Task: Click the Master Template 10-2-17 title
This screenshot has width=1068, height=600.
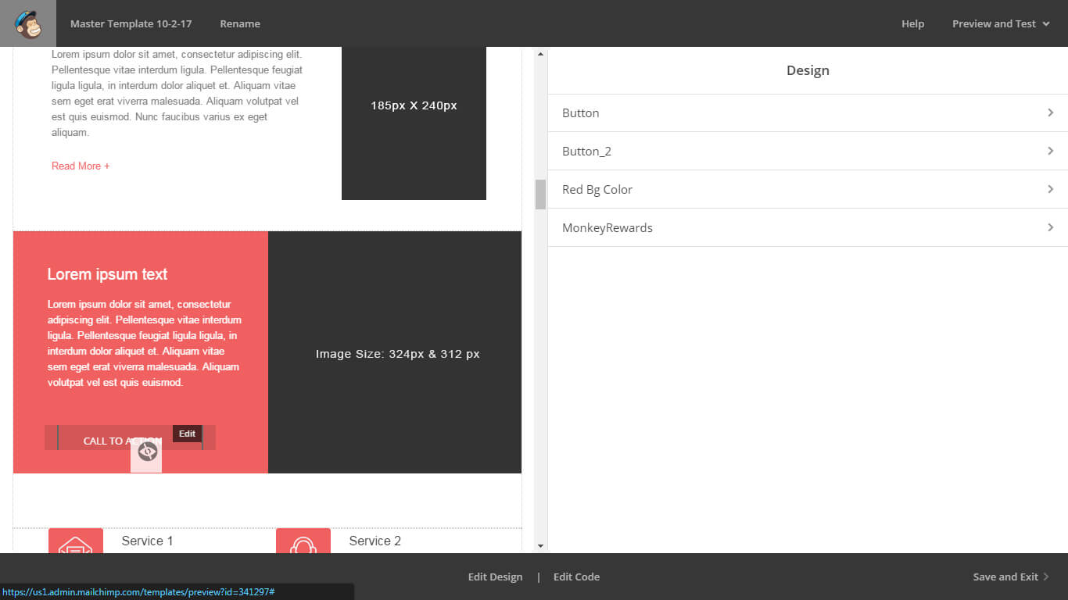Action: pyautogui.click(x=131, y=23)
